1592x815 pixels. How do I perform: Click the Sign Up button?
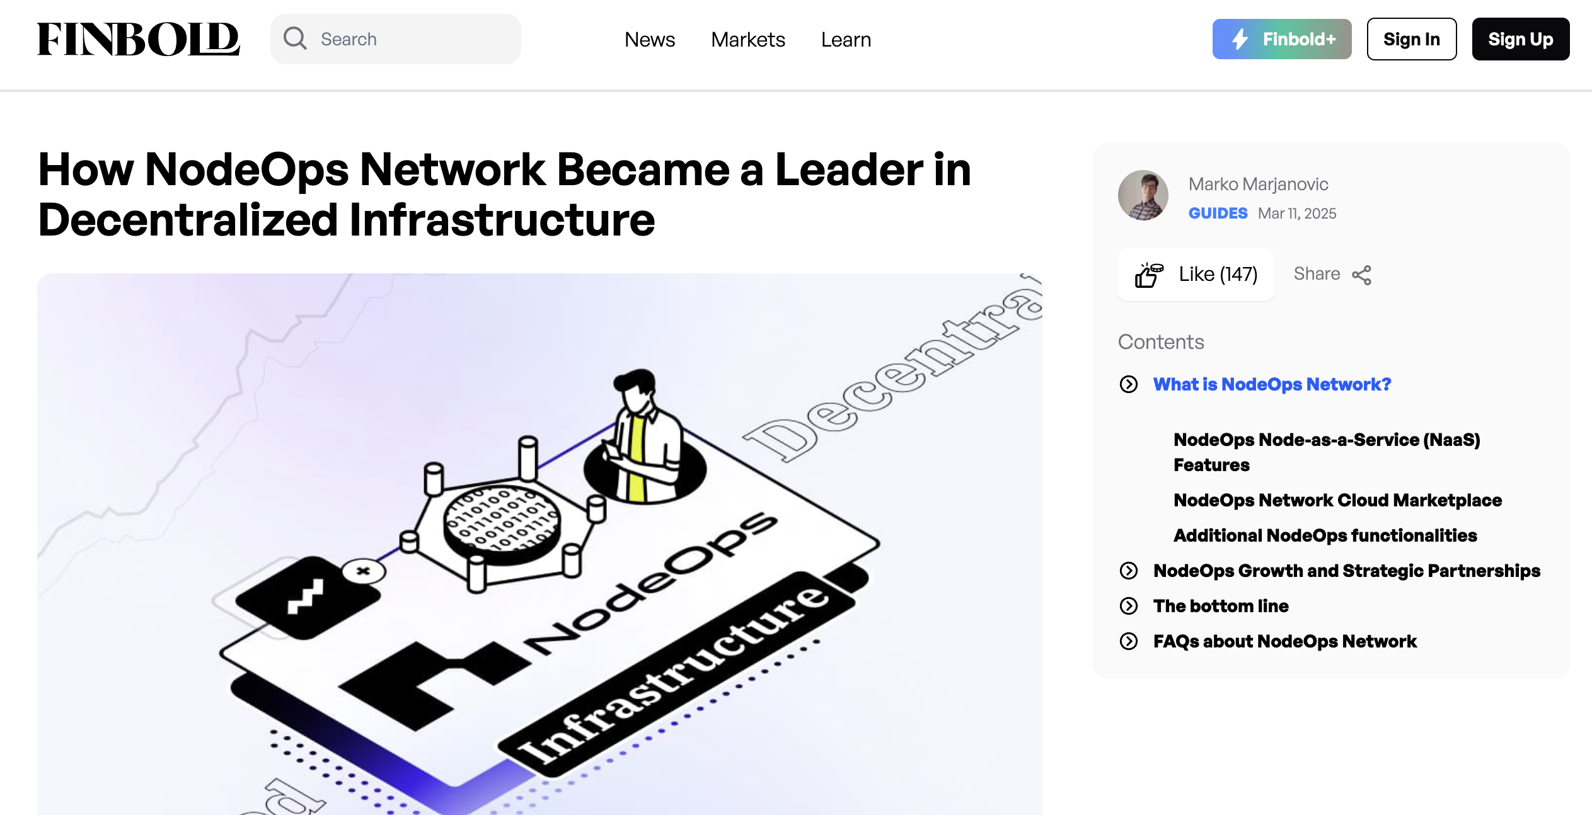coord(1521,38)
